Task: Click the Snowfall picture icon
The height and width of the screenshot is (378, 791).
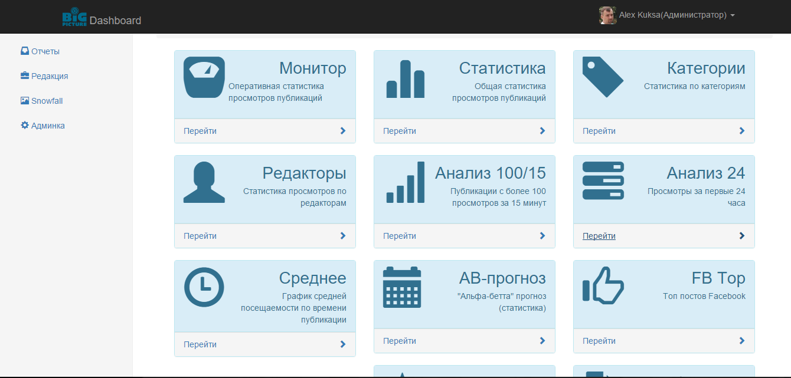Action: coord(25,101)
